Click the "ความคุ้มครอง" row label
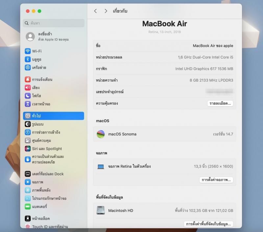This screenshot has width=263, height=232. 107,103
